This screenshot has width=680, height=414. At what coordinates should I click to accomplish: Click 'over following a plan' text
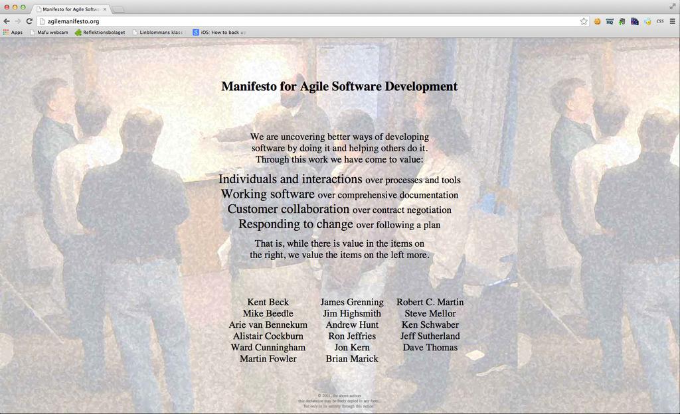tap(398, 225)
